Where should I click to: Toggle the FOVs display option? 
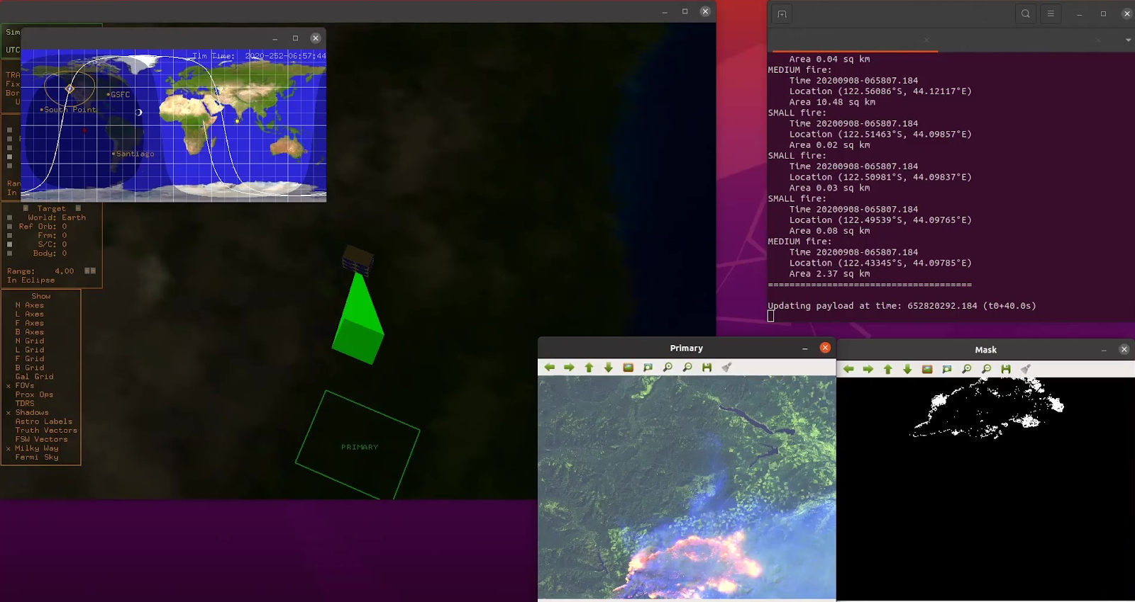[24, 386]
